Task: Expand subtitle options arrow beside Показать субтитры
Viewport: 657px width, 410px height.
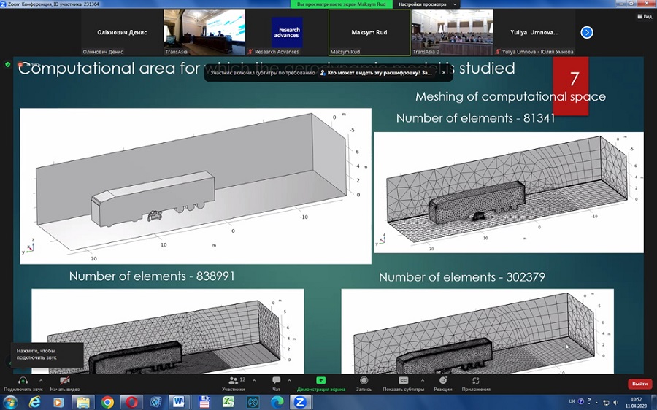Action: pyautogui.click(x=422, y=380)
